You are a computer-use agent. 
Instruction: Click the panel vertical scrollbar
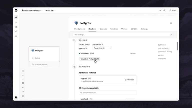(177, 46)
